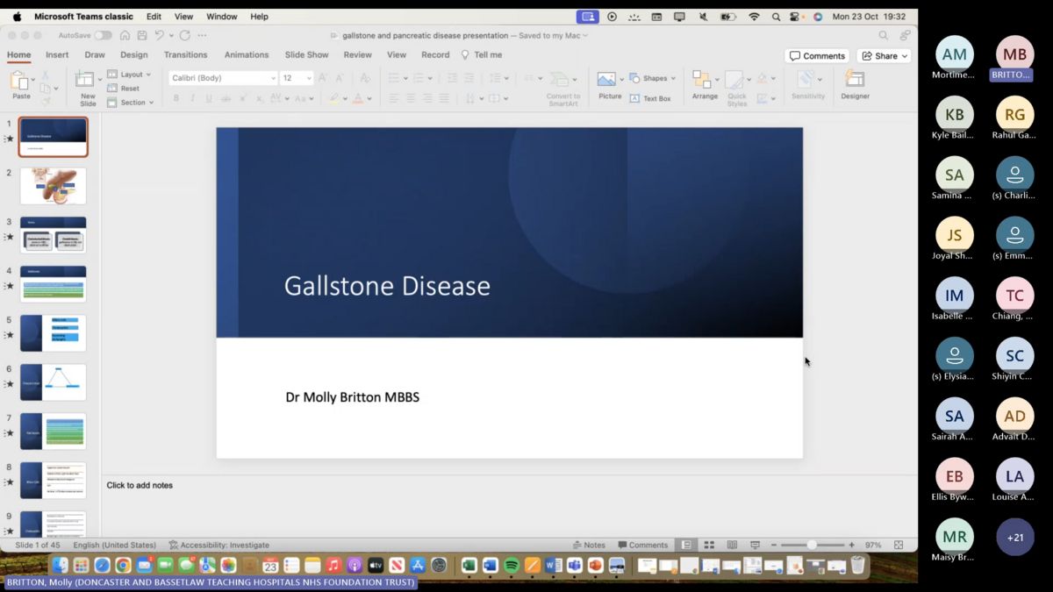Insert a Picture from the ribbon
This screenshot has width=1053, height=592.
609,85
